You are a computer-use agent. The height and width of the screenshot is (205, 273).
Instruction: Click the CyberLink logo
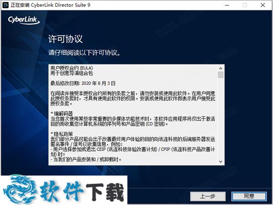click(24, 20)
